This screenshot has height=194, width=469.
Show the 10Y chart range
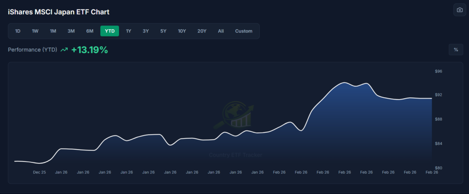[182, 31]
